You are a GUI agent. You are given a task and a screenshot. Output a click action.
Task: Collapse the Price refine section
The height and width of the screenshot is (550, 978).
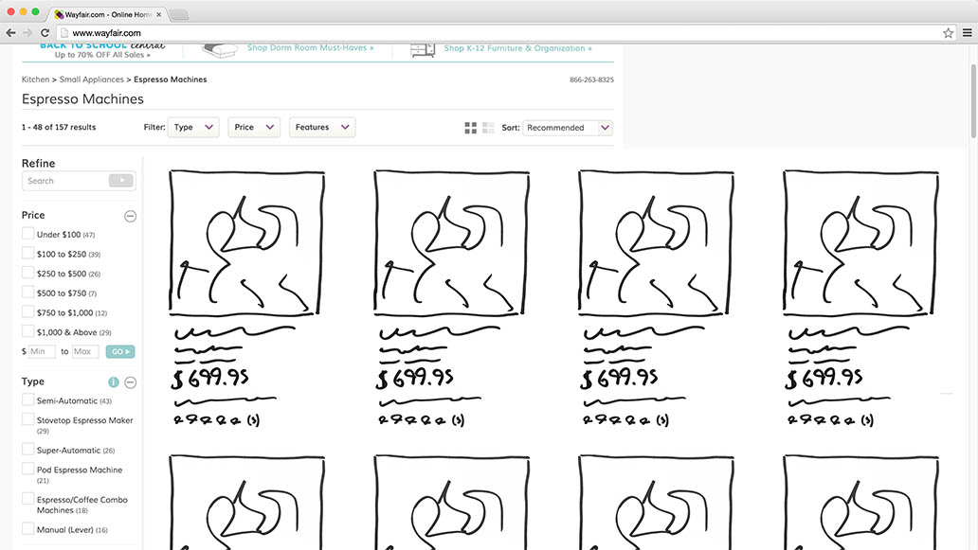[131, 216]
